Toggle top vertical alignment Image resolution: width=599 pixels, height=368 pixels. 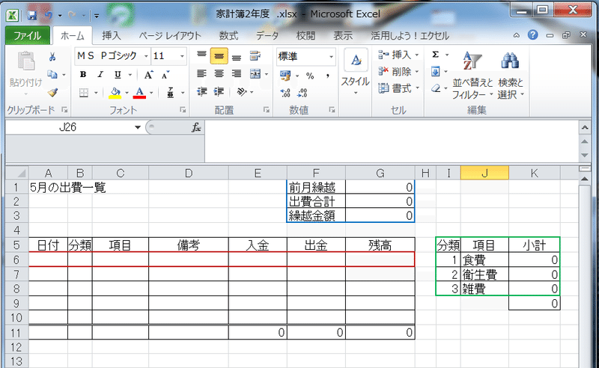(201, 56)
